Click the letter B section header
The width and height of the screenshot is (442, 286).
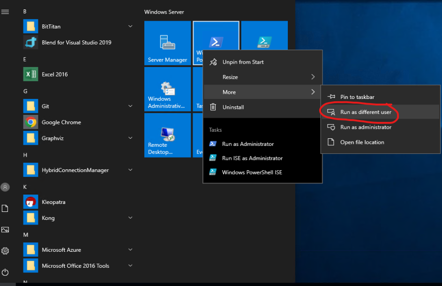(25, 12)
